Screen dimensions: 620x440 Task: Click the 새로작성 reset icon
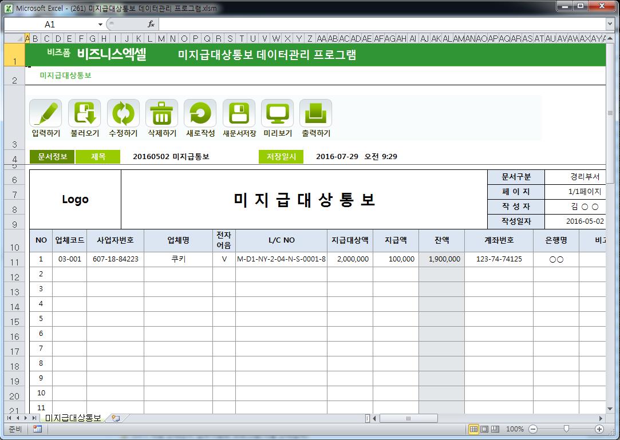200,113
